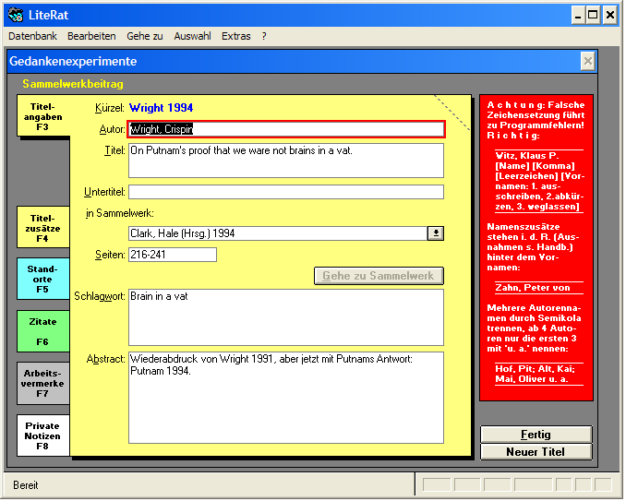The image size is (626, 501).
Task: Expand the Sammelwerk dropdown list
Action: tap(436, 233)
